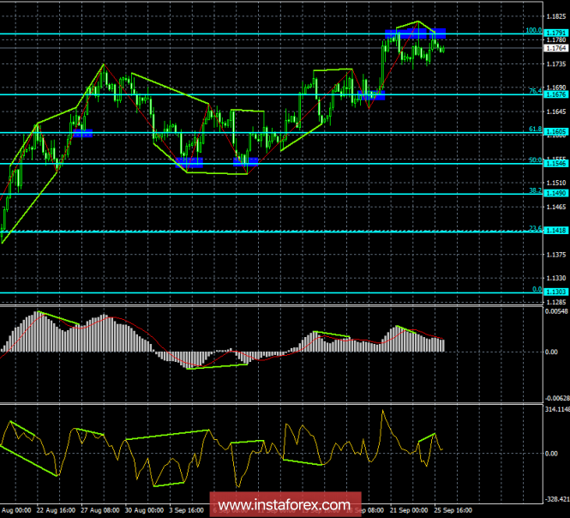
Task: Select the 1.1490 price level tag
Action: point(555,194)
